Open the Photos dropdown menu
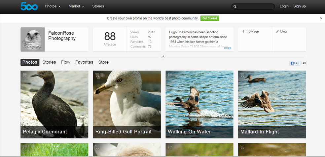The height and width of the screenshot is (157, 325). 53,6
